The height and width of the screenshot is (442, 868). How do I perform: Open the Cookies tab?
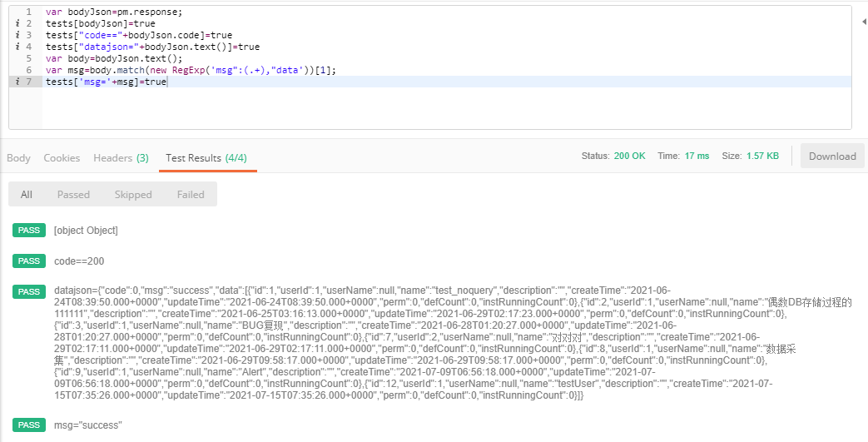coord(62,158)
